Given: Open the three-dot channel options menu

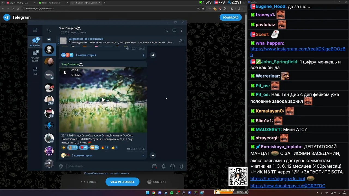Looking at the screenshot, I should point(182,30).
